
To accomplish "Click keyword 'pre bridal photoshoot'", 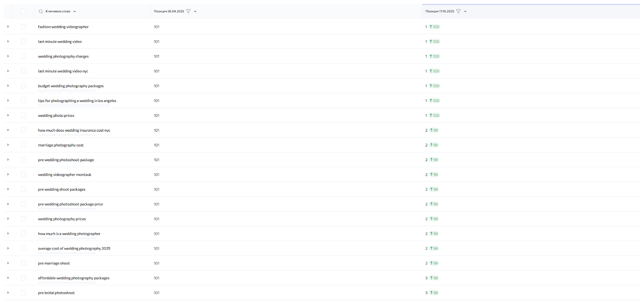I will (x=56, y=293).
